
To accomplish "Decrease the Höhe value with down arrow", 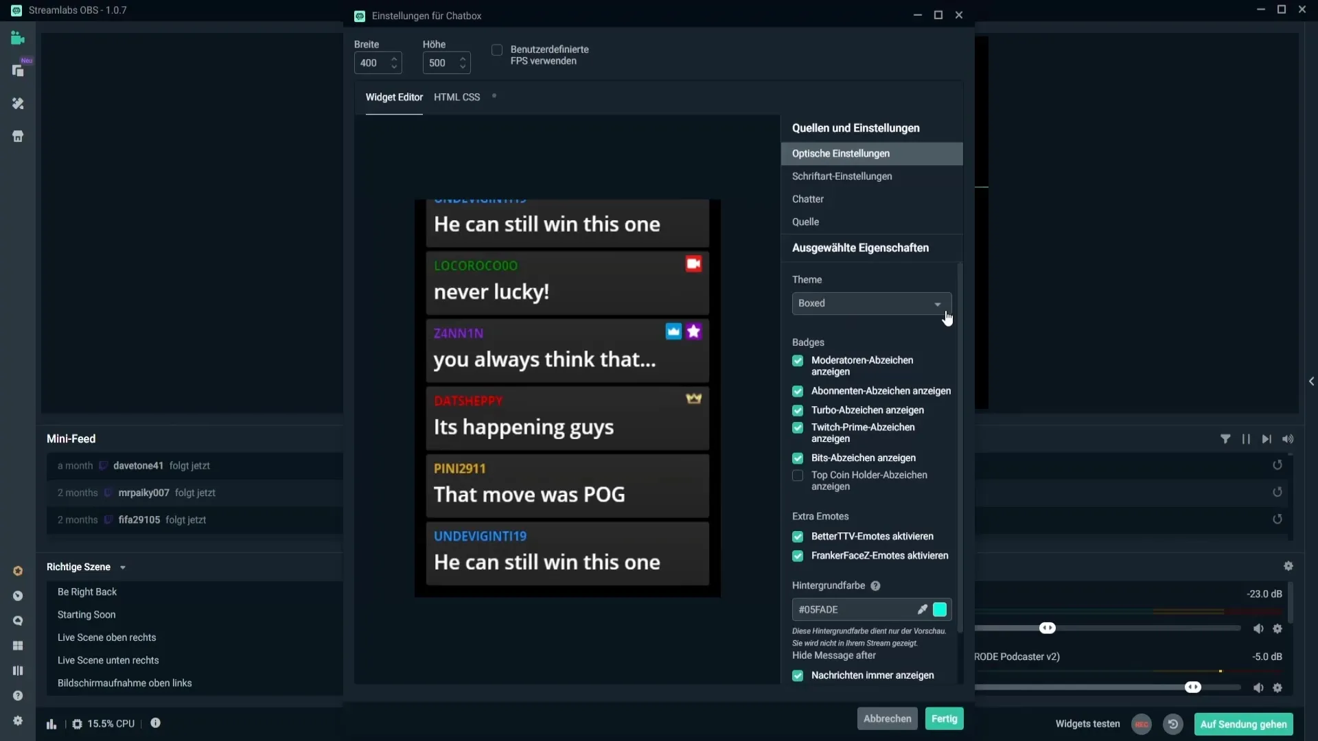I will tap(463, 67).
